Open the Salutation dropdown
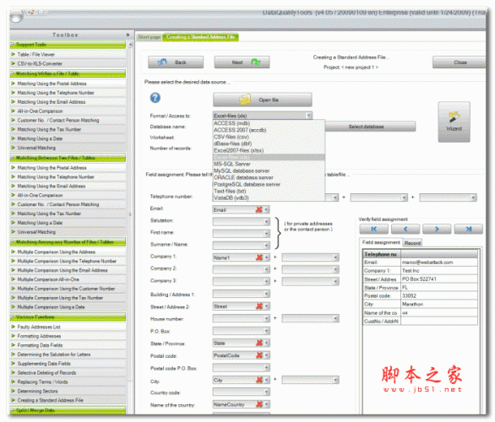This screenshot has height=422, width=495. [x=266, y=222]
